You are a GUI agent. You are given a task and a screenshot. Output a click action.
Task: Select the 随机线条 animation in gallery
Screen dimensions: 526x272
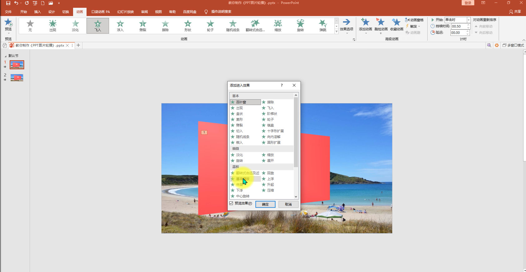pyautogui.click(x=233, y=26)
